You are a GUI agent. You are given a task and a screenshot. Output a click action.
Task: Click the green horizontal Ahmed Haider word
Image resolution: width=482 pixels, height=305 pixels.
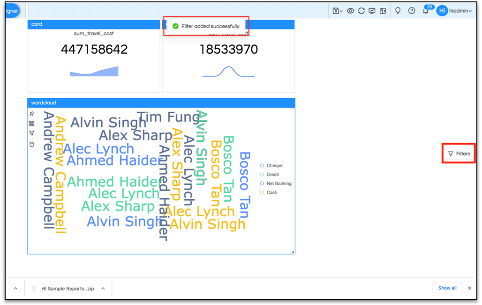point(114,182)
